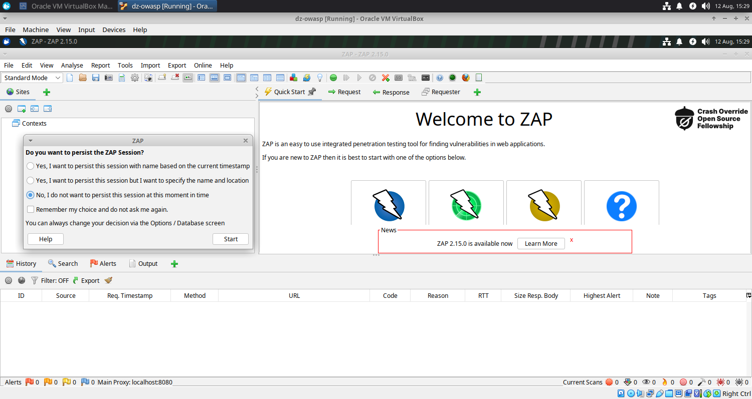This screenshot has height=399, width=752.
Task: Click the globe icon in History toolbar
Action: coord(22,280)
